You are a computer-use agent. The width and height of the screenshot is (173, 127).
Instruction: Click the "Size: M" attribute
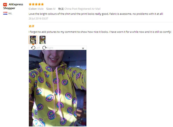51,9
